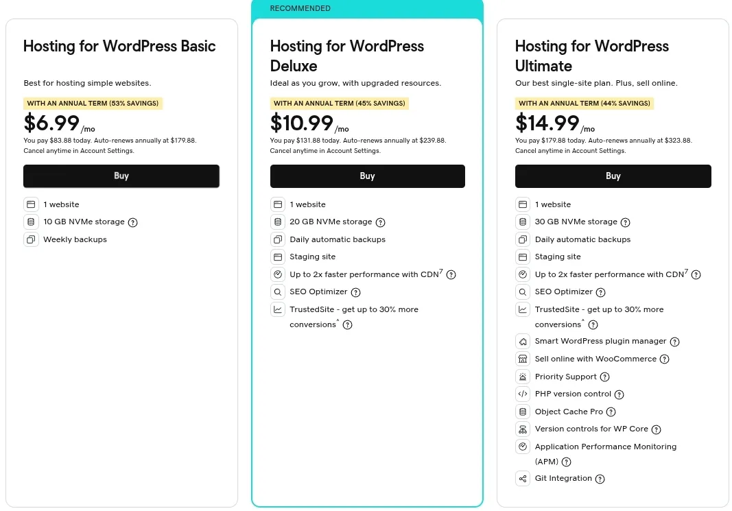Click the Staging site browser icon in Ultimate
Viewport: 732px width, 511px height.
pos(522,257)
